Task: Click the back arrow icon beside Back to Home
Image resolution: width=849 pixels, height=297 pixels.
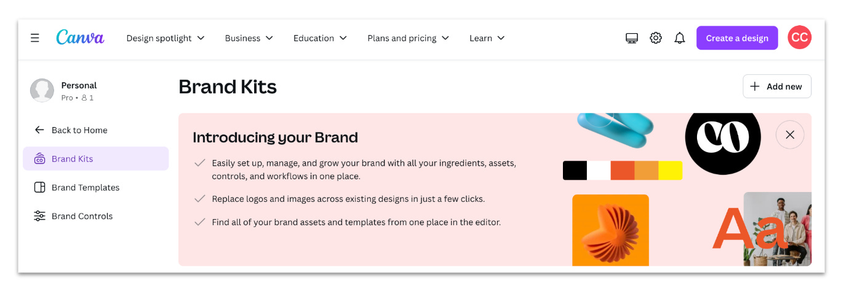Action: click(39, 130)
